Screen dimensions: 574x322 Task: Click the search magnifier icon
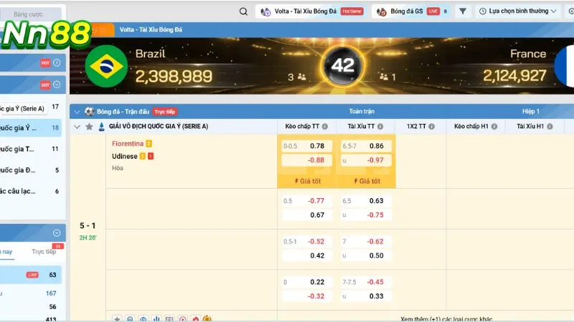pos(243,11)
